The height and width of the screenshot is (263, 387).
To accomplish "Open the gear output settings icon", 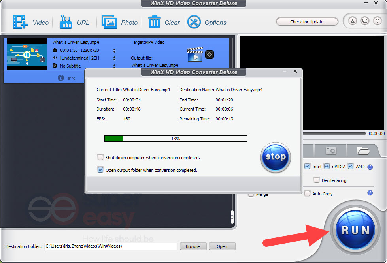I will coord(210,54).
